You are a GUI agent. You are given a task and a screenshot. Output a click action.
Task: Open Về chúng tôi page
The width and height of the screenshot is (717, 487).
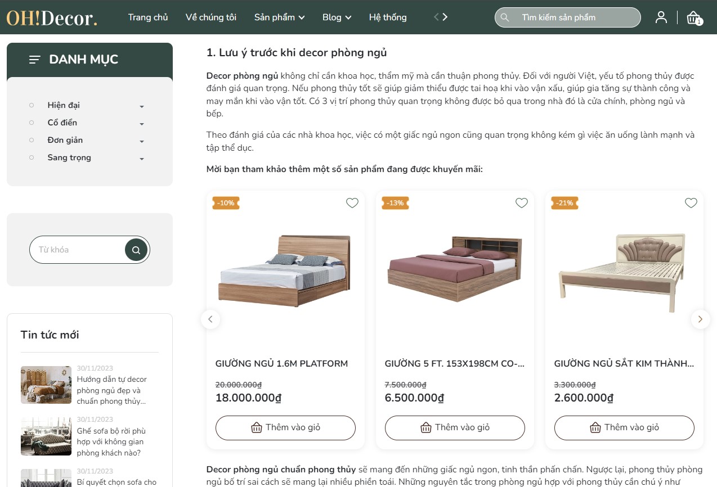pos(211,17)
